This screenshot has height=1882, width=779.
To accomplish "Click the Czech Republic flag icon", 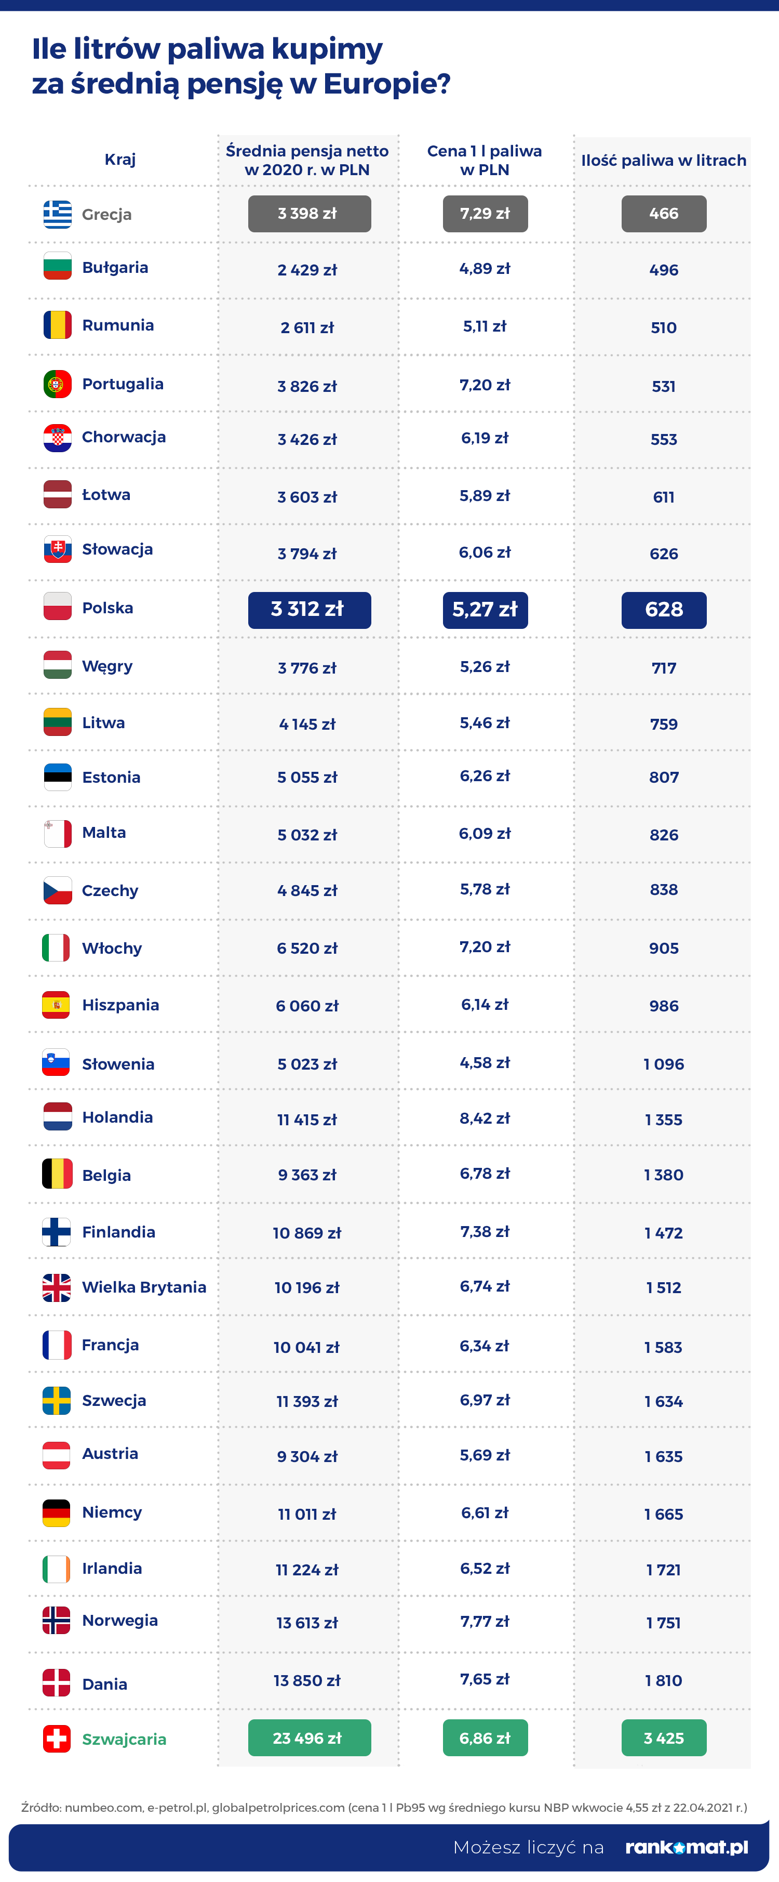I will pos(57,890).
